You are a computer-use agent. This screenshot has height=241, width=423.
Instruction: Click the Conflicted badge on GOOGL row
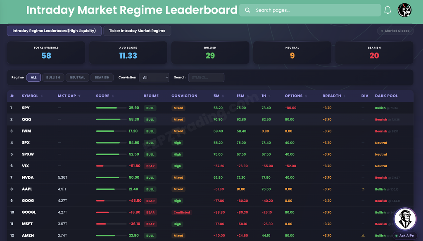tap(182, 213)
